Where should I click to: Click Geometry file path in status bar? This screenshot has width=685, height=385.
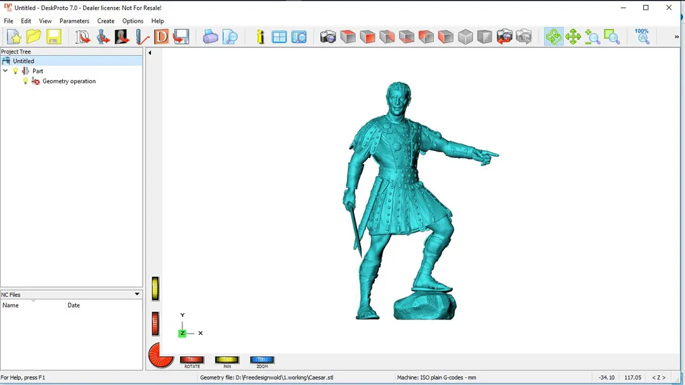(x=266, y=377)
